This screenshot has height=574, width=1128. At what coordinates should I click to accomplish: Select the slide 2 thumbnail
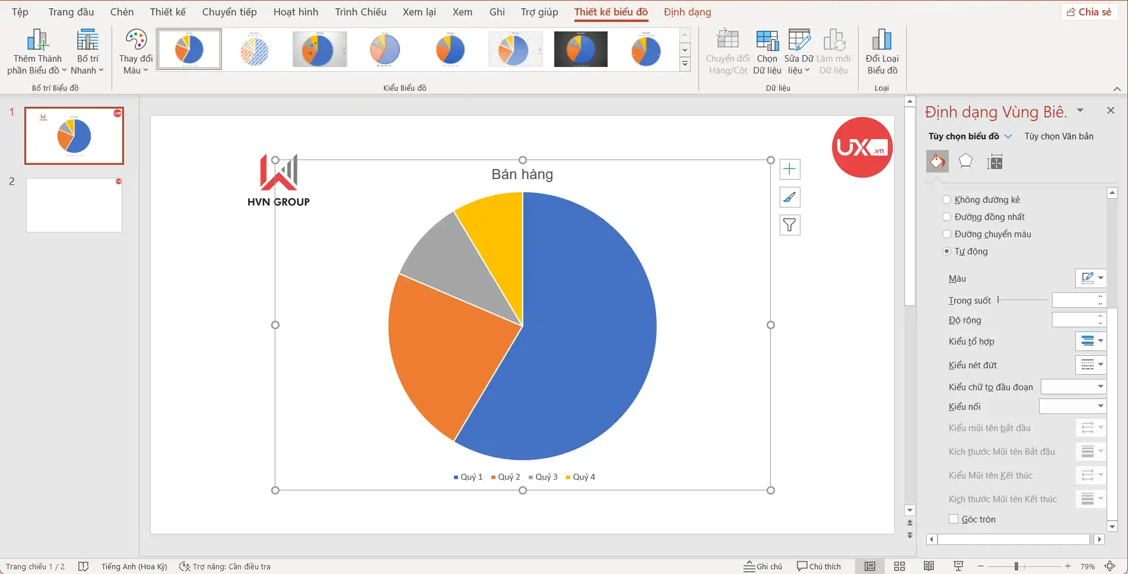(x=74, y=205)
